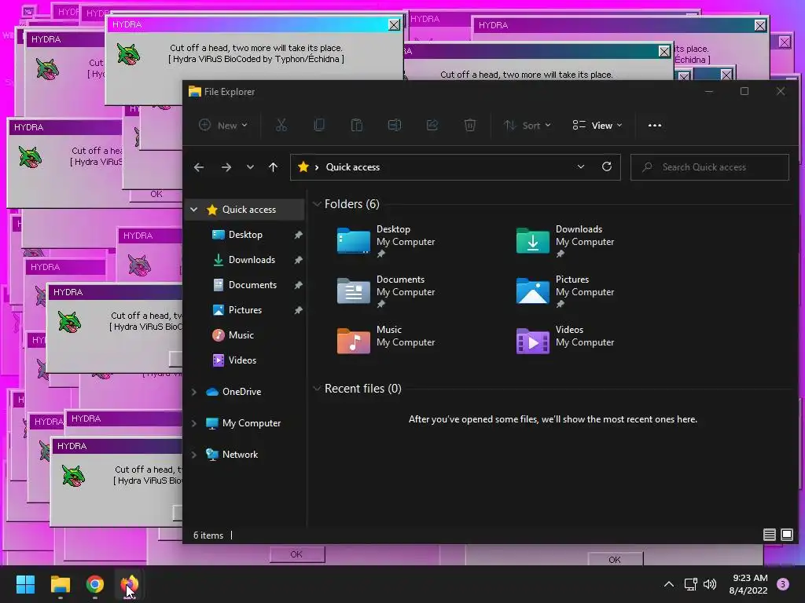Open the volume speaker tray icon
Screen dimensions: 805x603
tap(710, 584)
